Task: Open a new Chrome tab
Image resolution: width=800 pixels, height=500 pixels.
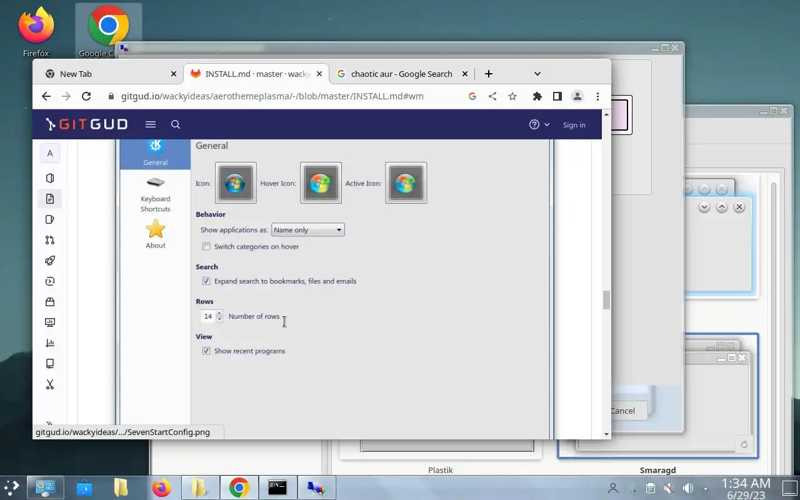Action: tap(488, 74)
